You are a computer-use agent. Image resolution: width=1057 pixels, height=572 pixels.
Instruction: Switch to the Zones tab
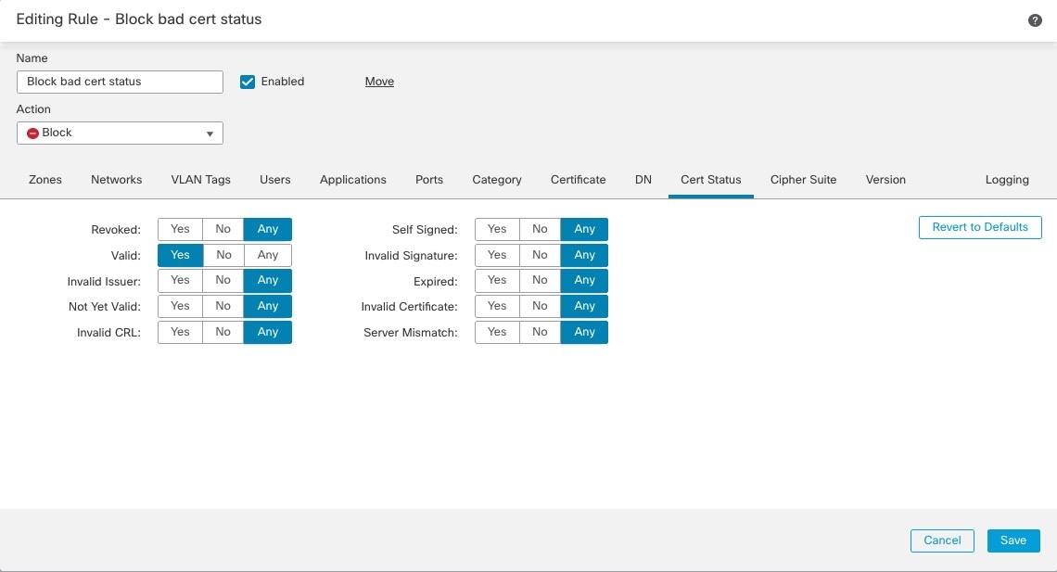tap(45, 180)
